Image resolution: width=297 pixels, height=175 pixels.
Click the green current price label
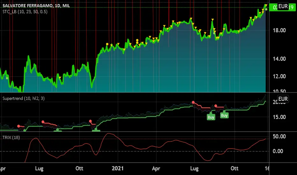coord(282,7)
